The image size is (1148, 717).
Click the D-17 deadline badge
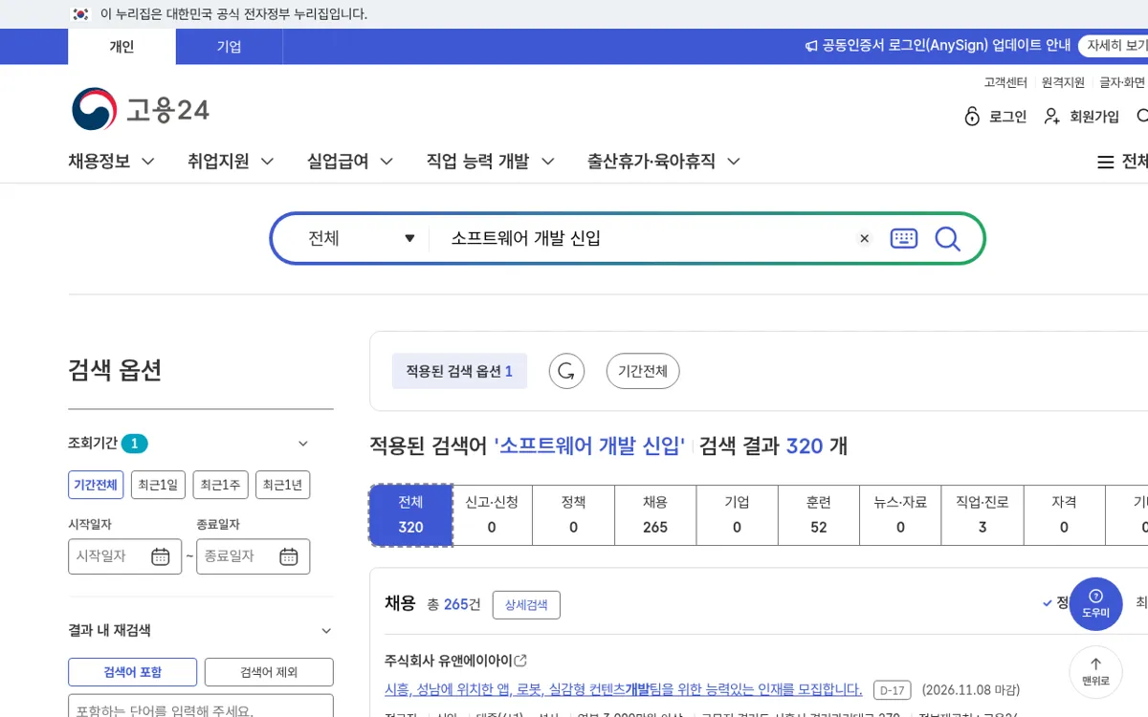(892, 690)
